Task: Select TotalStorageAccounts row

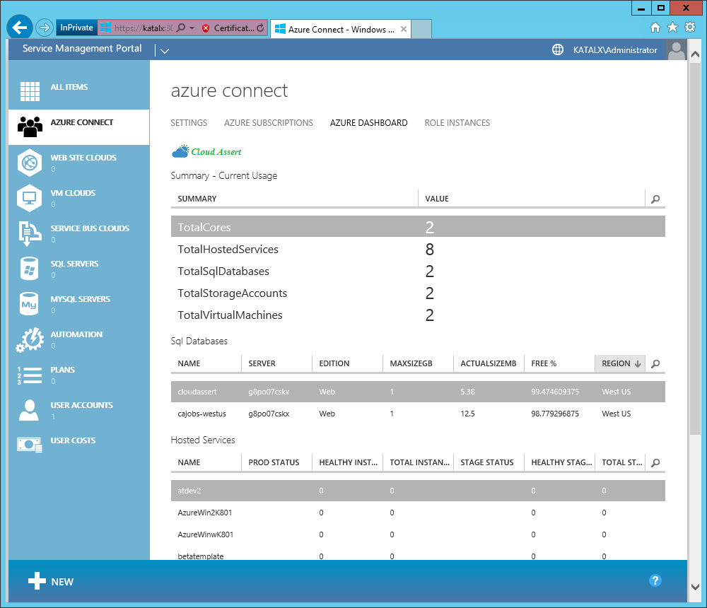Action: click(418, 293)
